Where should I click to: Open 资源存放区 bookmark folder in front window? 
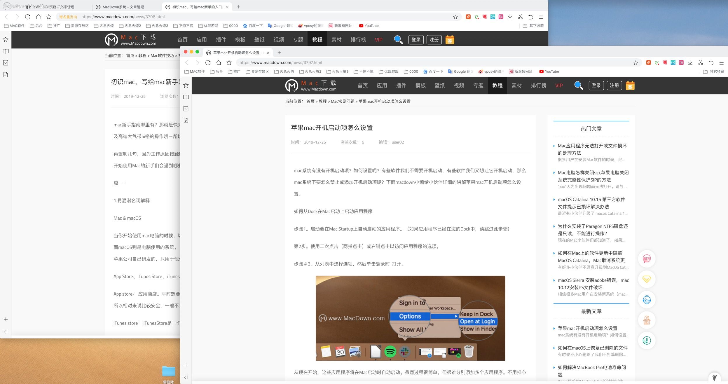(257, 71)
